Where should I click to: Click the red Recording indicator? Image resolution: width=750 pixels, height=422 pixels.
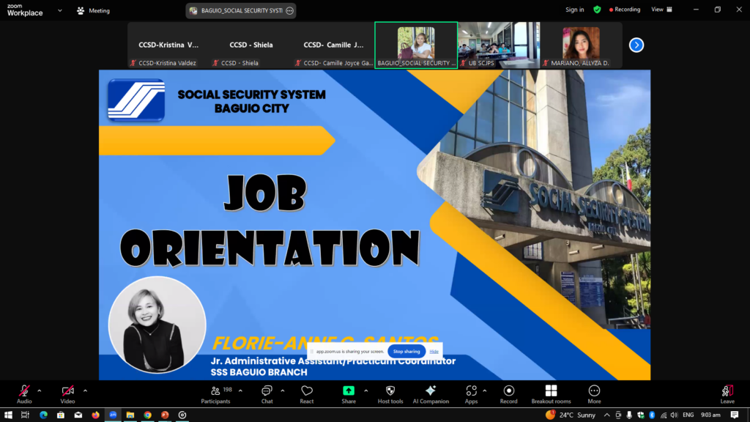pos(625,10)
